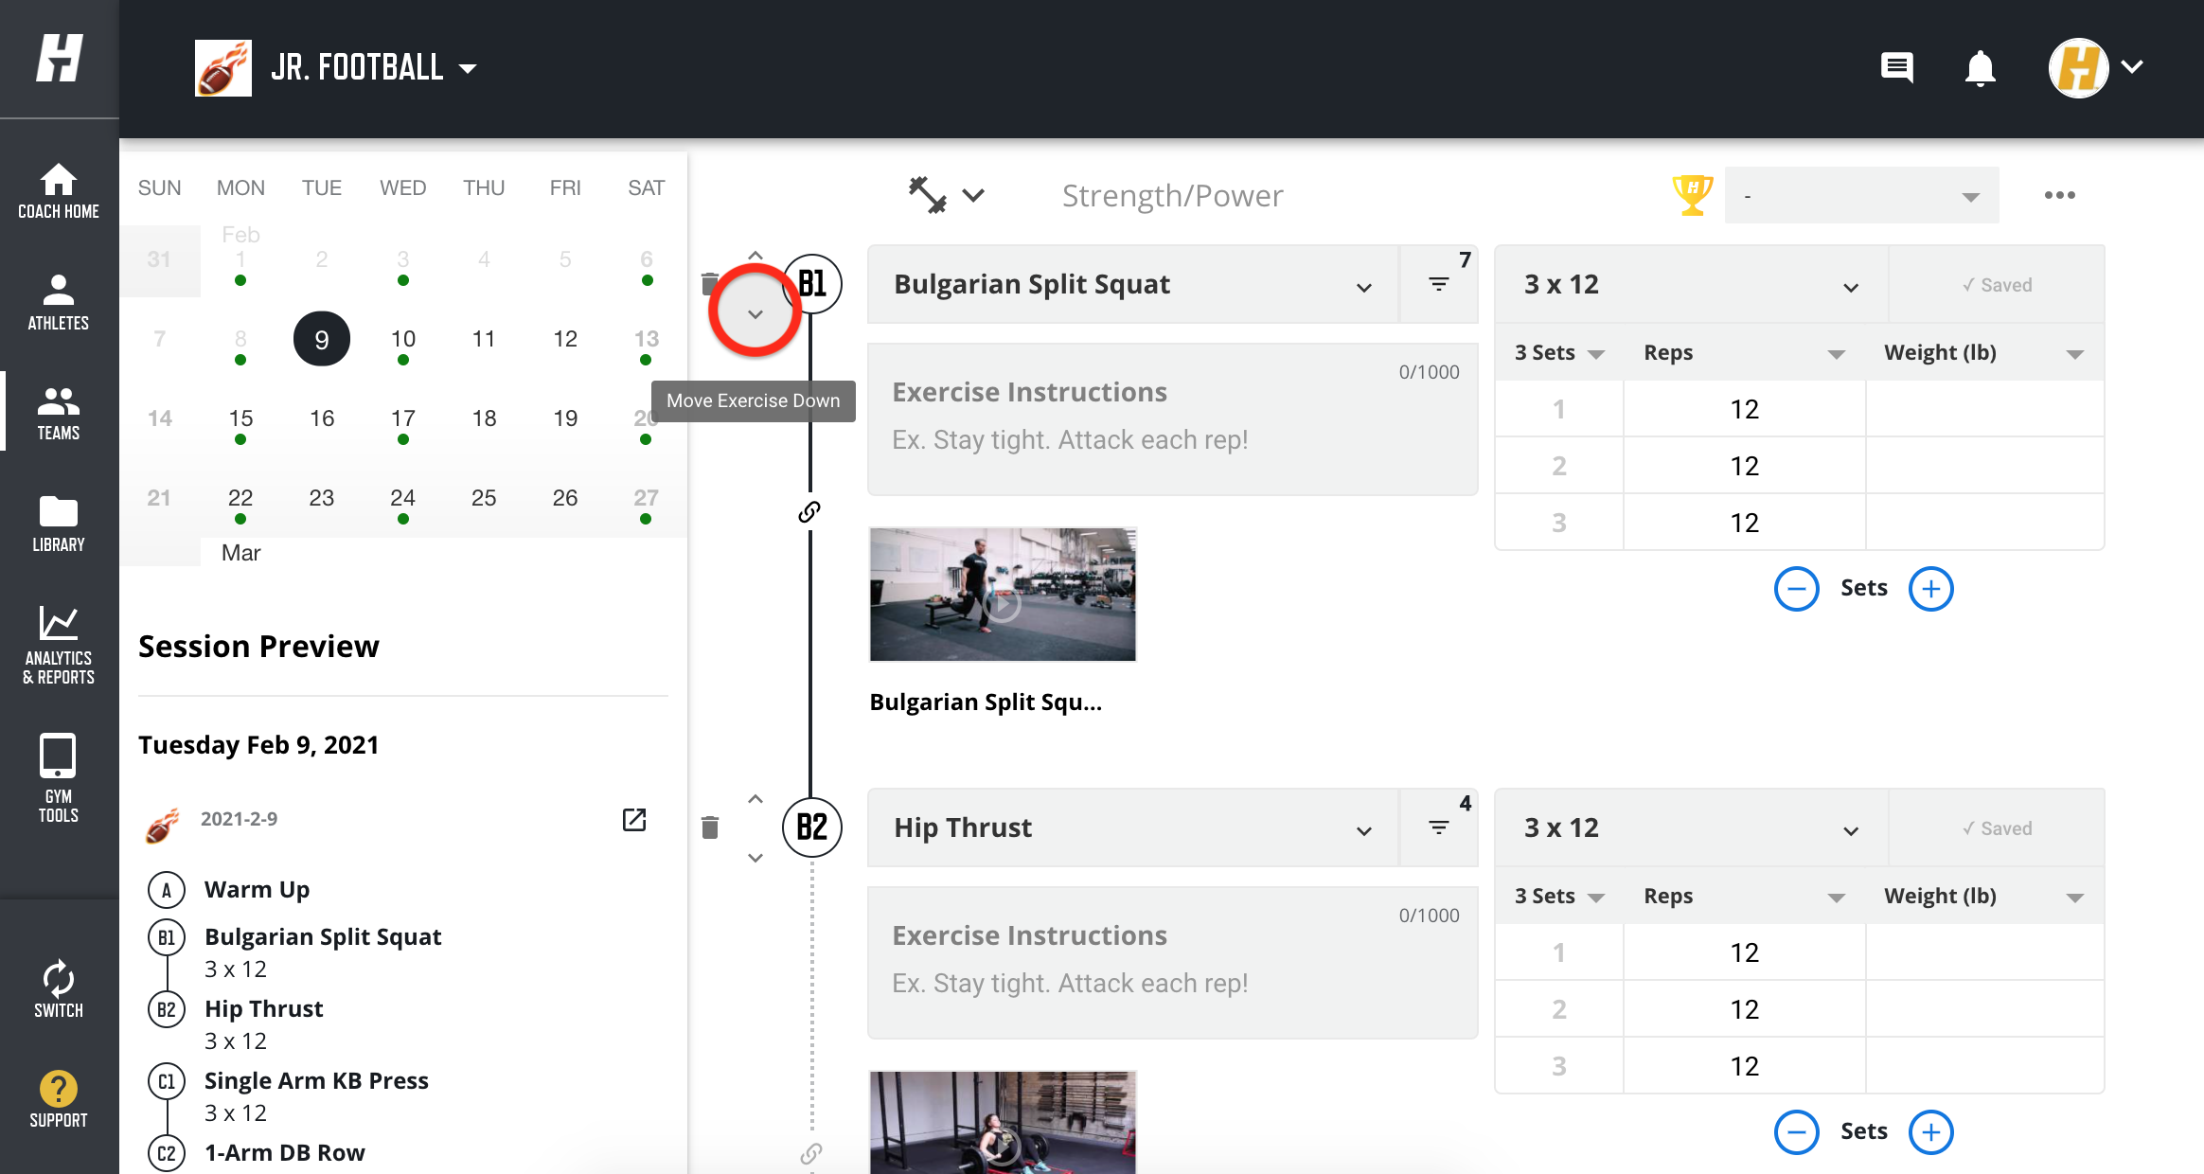
Task: Click the H logo at top left
Action: [59, 59]
